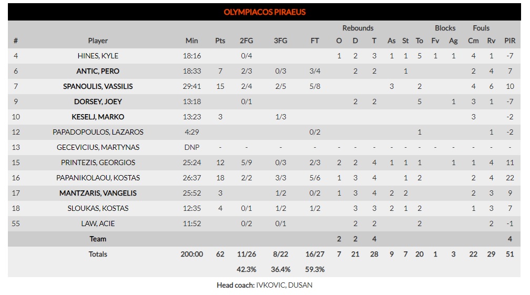The height and width of the screenshot is (295, 530).
Task: Click the Pts column header
Action: pyautogui.click(x=220, y=41)
